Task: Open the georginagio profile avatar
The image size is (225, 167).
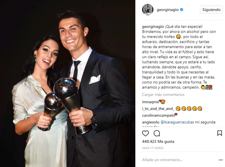Action: point(148,9)
